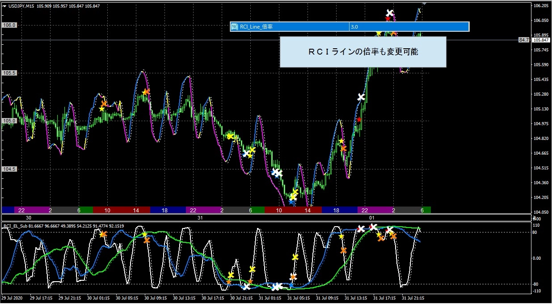Select the 106.0 price level label
The width and height of the screenshot is (552, 304).
pos(9,25)
